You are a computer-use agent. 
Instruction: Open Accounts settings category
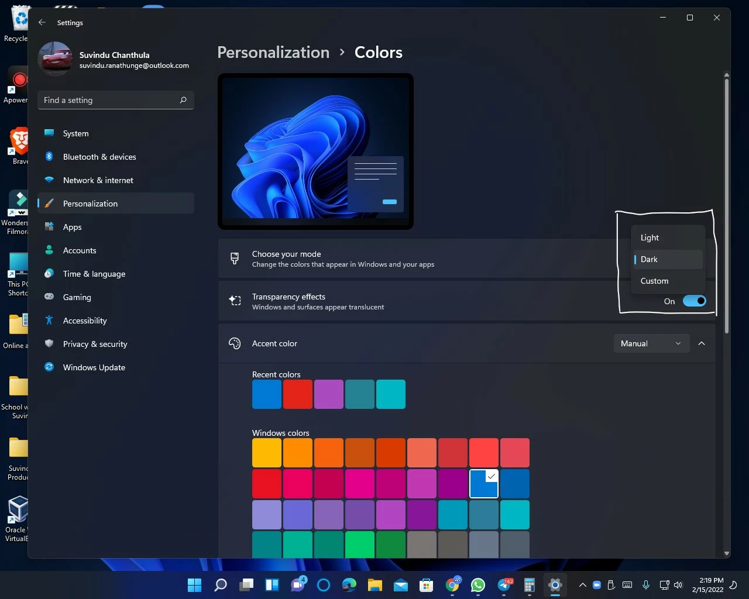(116, 250)
